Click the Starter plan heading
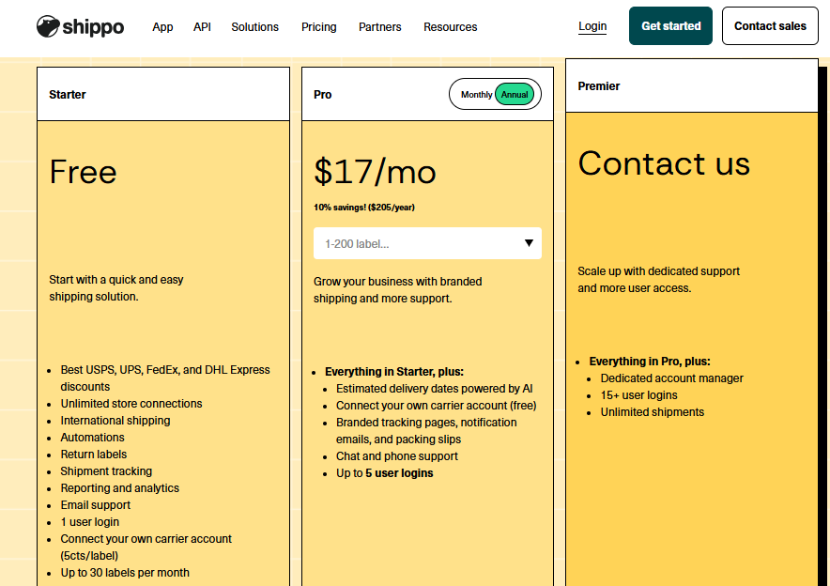The width and height of the screenshot is (830, 586). [x=68, y=95]
